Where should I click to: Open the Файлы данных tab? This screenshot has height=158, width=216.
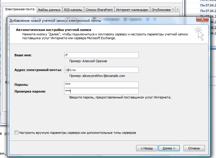click(x=49, y=10)
